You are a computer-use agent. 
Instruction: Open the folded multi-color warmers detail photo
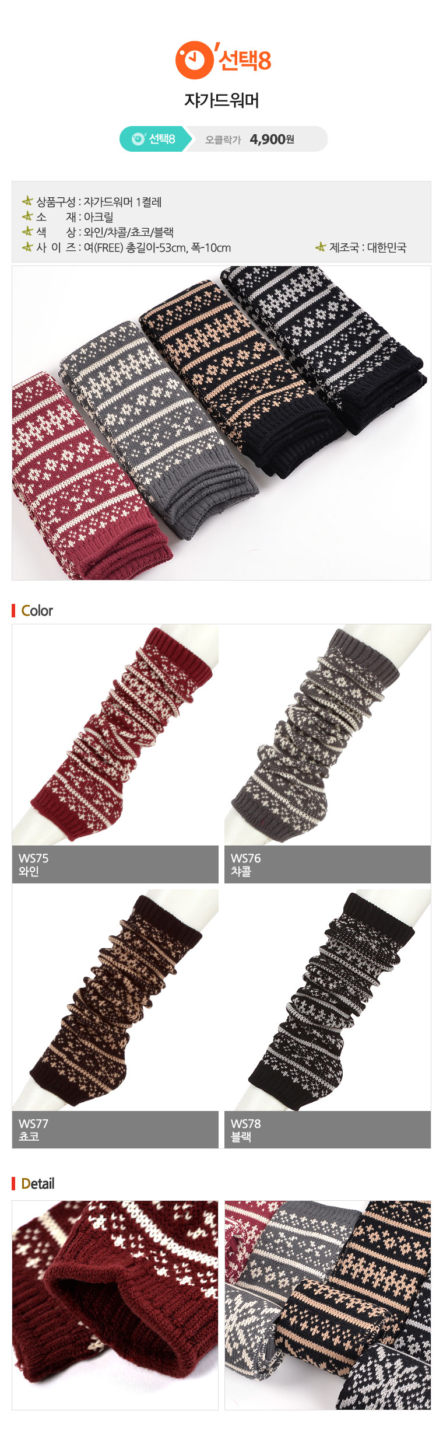[328, 1305]
